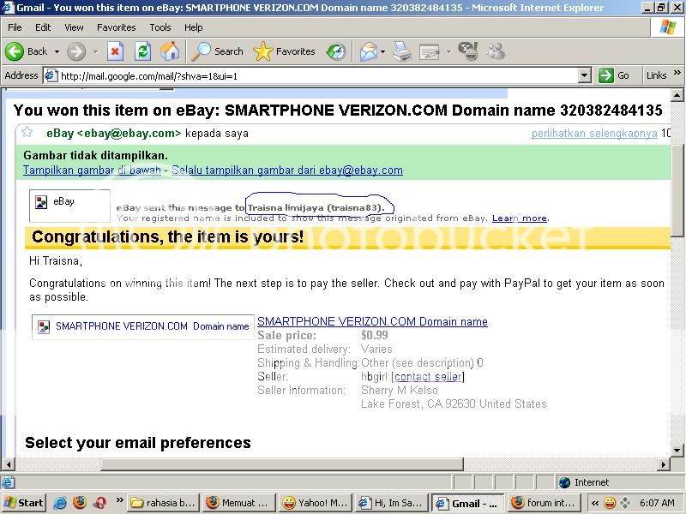Stop loading with the red X icon
686x514 pixels.
tap(115, 51)
